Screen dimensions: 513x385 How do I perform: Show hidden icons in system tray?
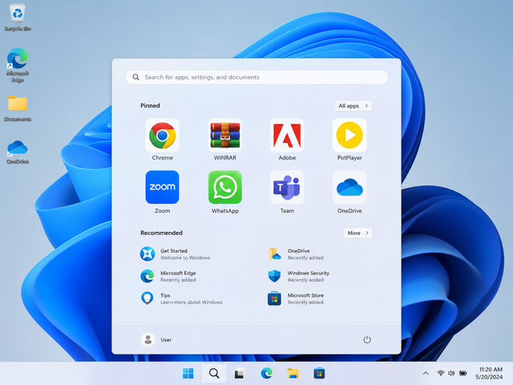pos(426,373)
